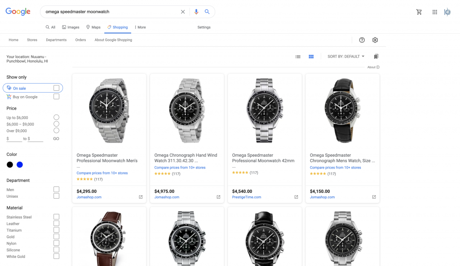The width and height of the screenshot is (460, 266).
Task: Compare prices for Professional Moonwatch Men's
Action: point(102,173)
